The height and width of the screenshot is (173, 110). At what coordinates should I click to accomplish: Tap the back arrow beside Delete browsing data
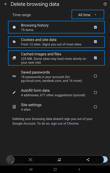6,4
